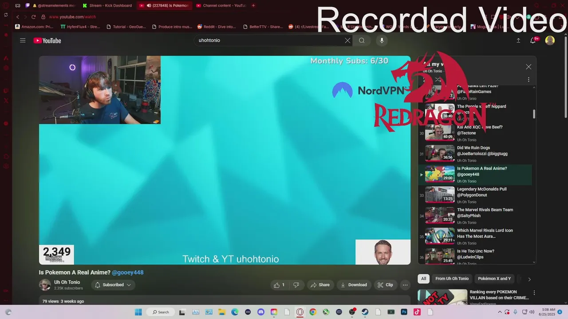The height and width of the screenshot is (319, 568).
Task: Open the Uh Oh Tonio channel avatar
Action: click(45, 285)
